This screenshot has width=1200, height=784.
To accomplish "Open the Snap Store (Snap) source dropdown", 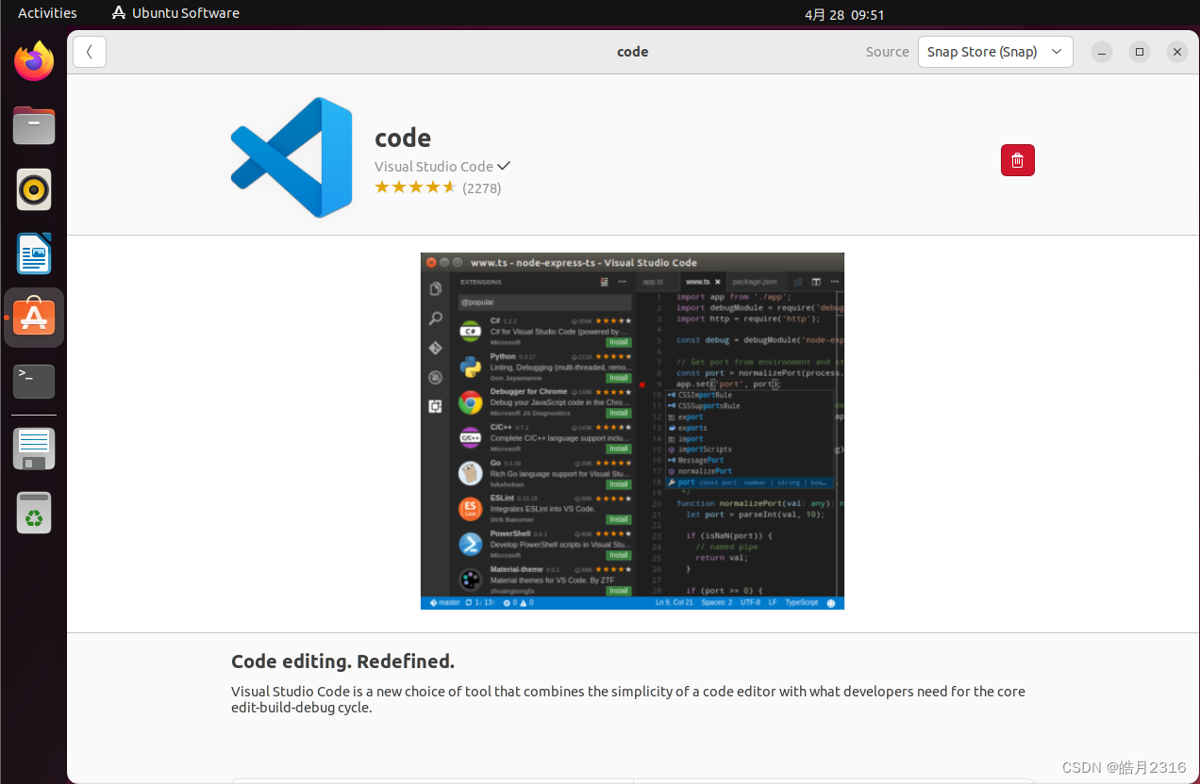I will tap(994, 52).
